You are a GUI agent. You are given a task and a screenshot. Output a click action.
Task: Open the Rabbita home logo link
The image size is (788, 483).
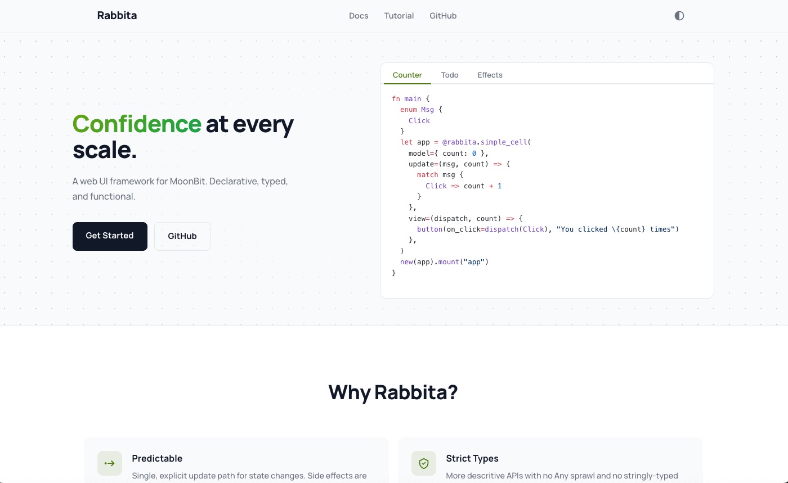click(117, 16)
